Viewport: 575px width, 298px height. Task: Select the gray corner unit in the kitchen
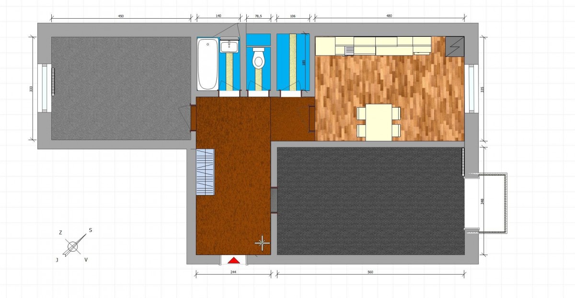pos(455,46)
